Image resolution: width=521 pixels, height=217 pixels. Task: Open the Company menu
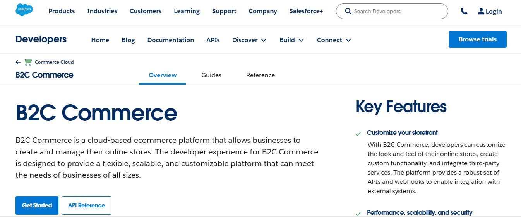point(263,11)
